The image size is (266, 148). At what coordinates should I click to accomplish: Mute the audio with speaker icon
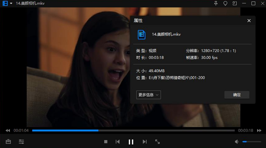point(237,142)
